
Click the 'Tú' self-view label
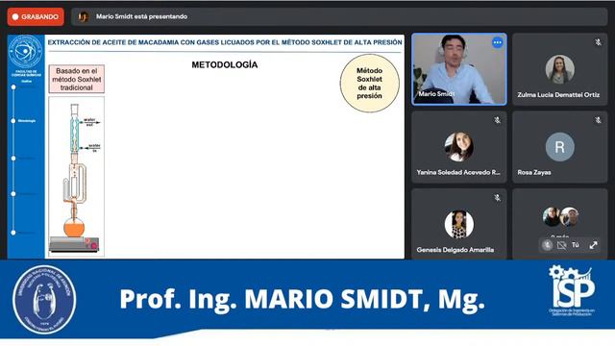tap(575, 245)
